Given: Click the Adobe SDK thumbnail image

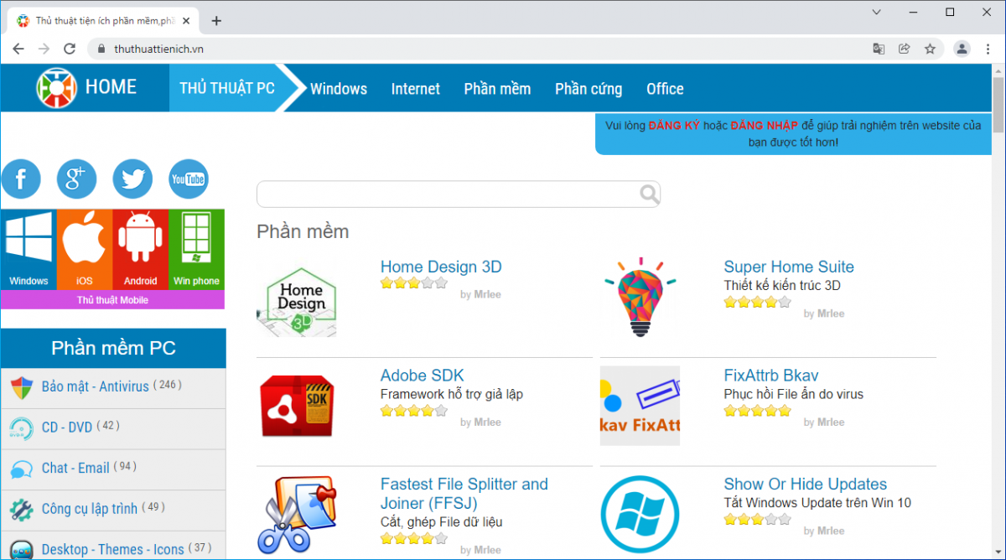Looking at the screenshot, I should pyautogui.click(x=297, y=406).
